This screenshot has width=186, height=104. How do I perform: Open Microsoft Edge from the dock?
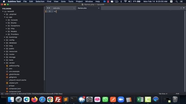pyautogui.click(x=26, y=99)
